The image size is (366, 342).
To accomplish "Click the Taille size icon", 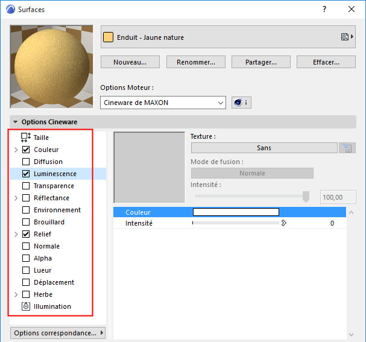I will (26, 138).
